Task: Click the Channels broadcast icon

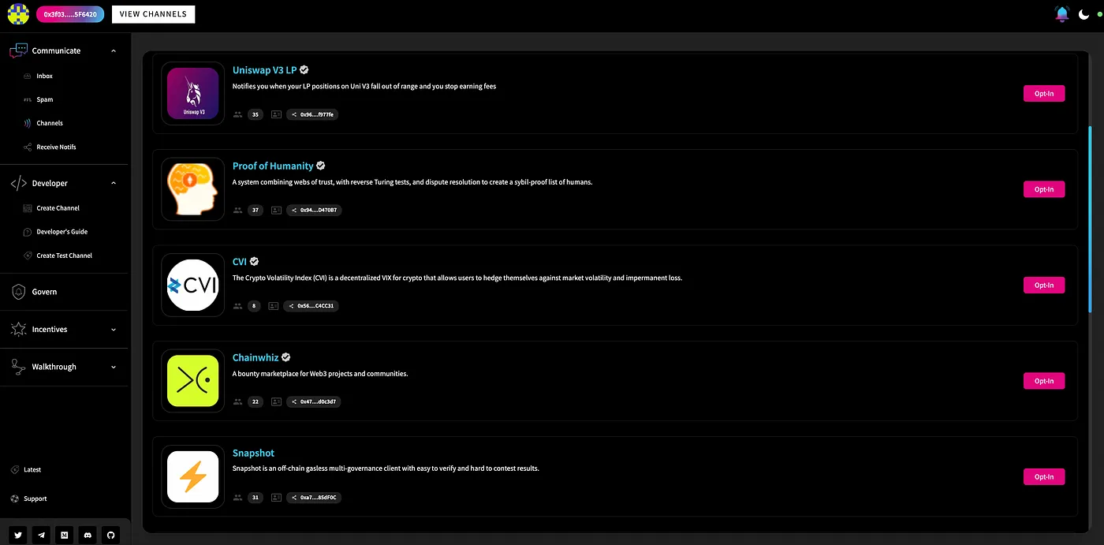Action: click(x=28, y=123)
